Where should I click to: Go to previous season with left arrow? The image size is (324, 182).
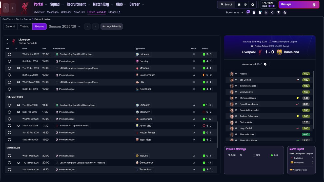(87, 27)
